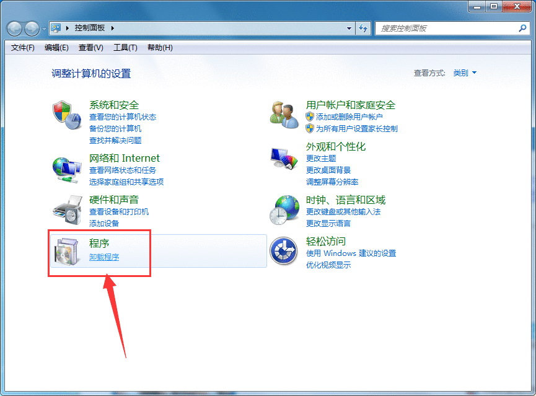Screen dimensions: 536x396
Task: Click the search magnifier icon
Action: pyautogui.click(x=524, y=28)
